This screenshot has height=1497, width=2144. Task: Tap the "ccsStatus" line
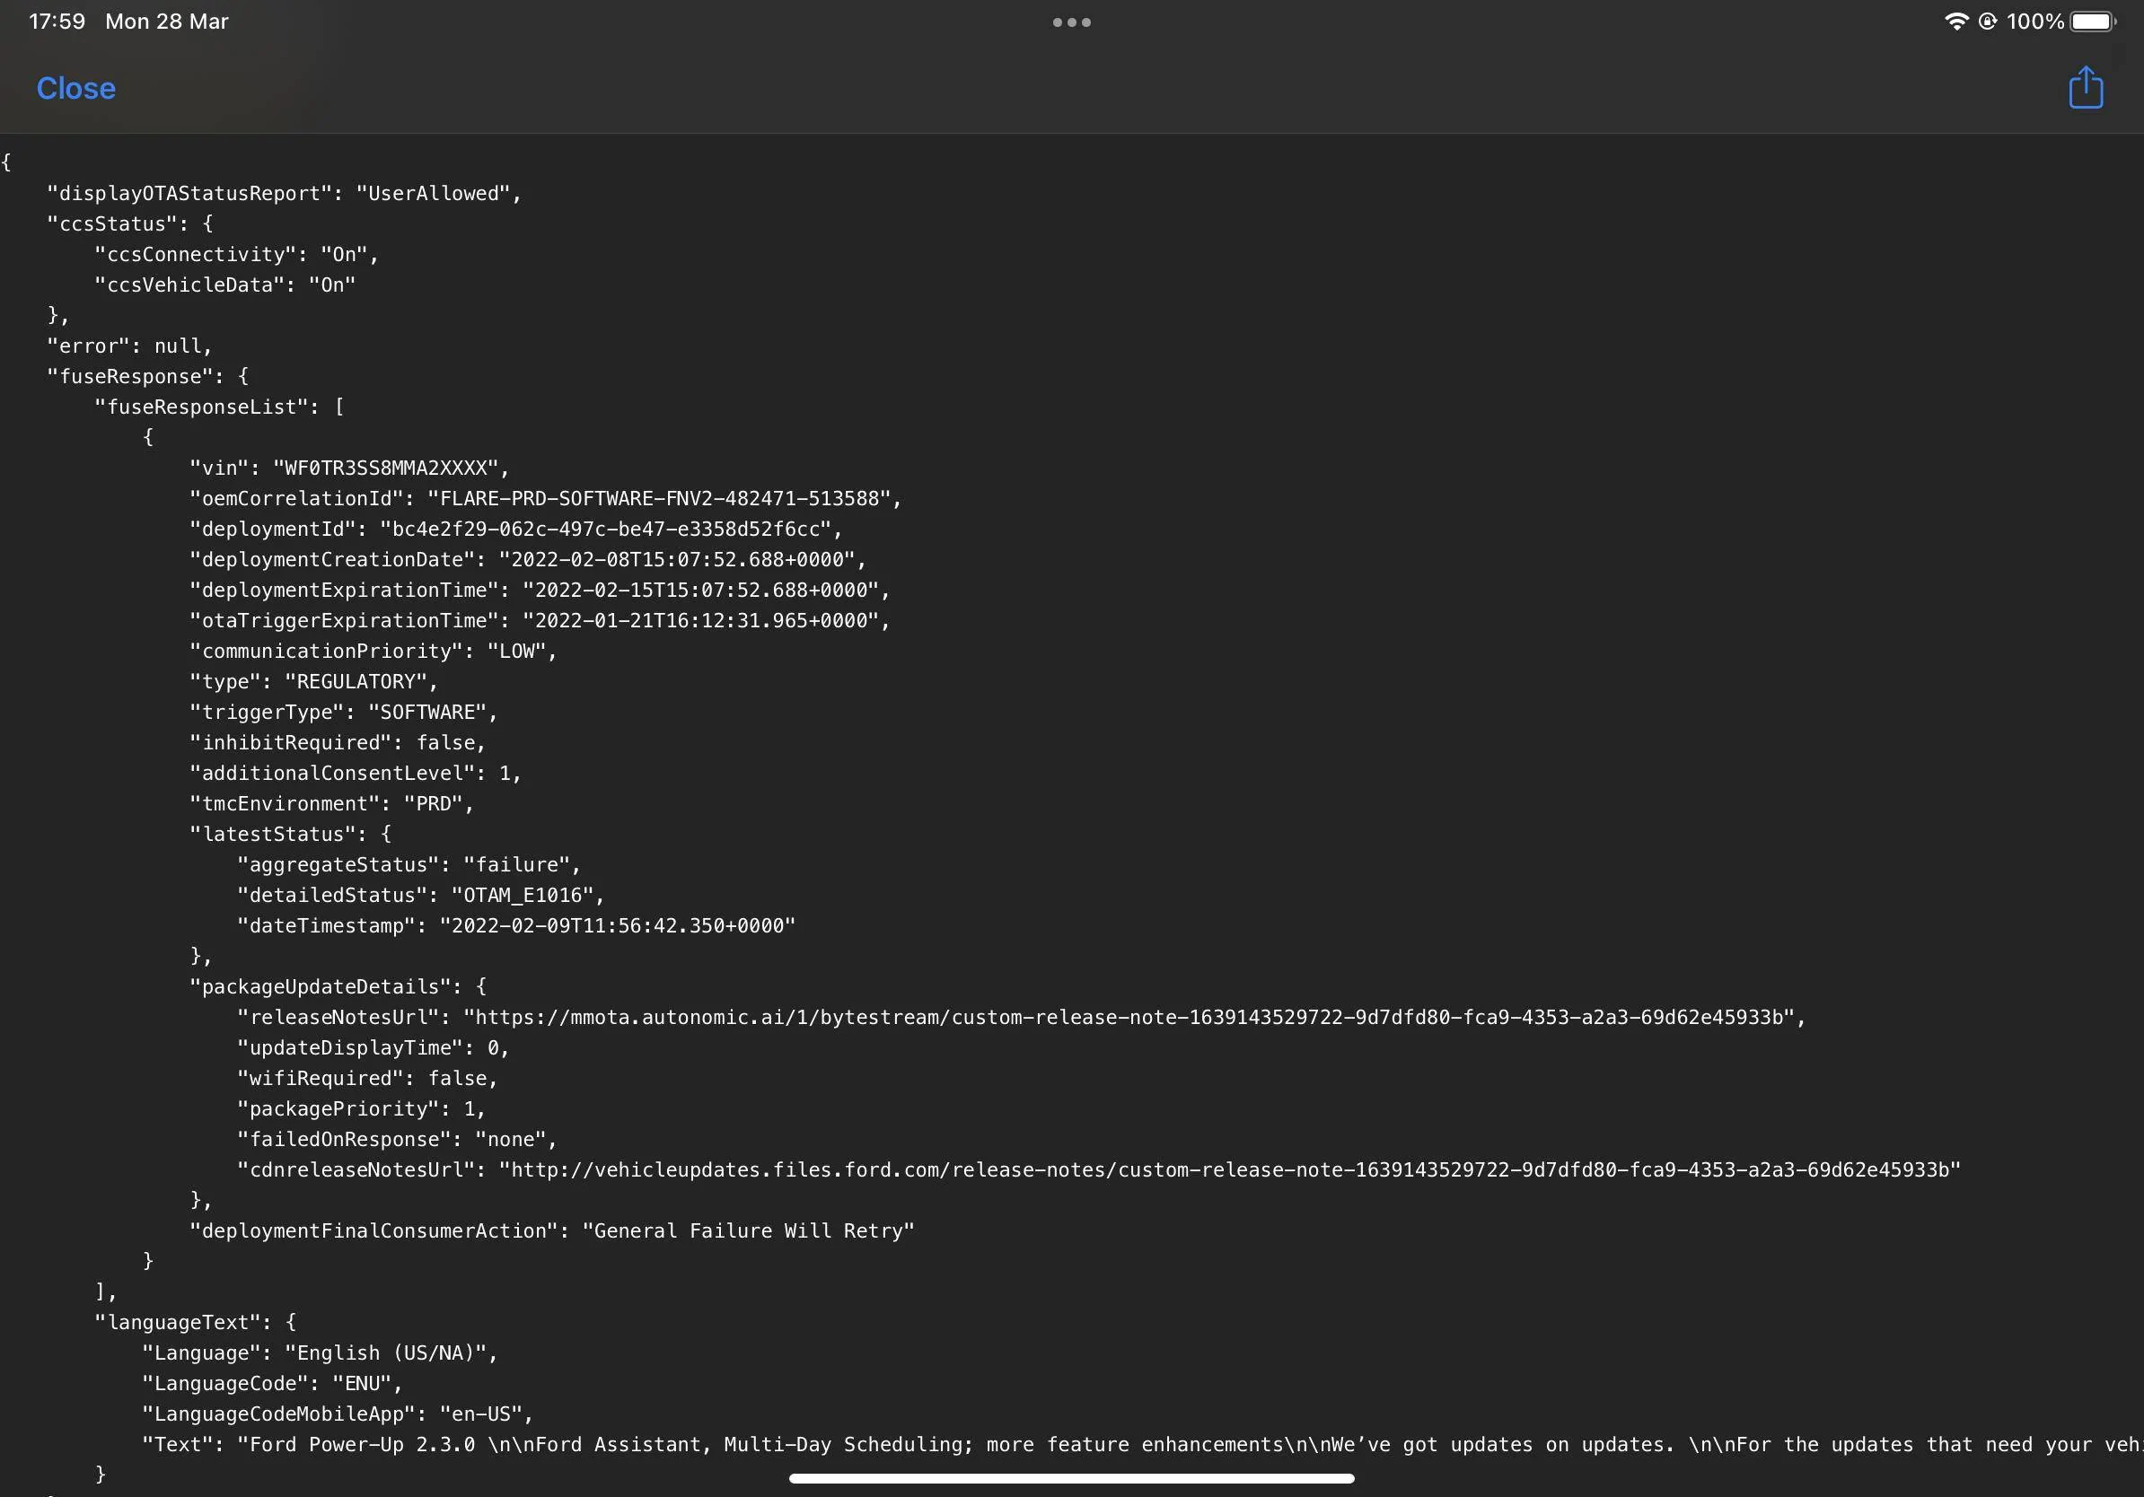click(x=130, y=224)
